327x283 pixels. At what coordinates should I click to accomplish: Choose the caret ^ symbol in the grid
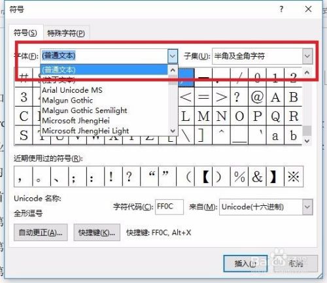(x=221, y=135)
